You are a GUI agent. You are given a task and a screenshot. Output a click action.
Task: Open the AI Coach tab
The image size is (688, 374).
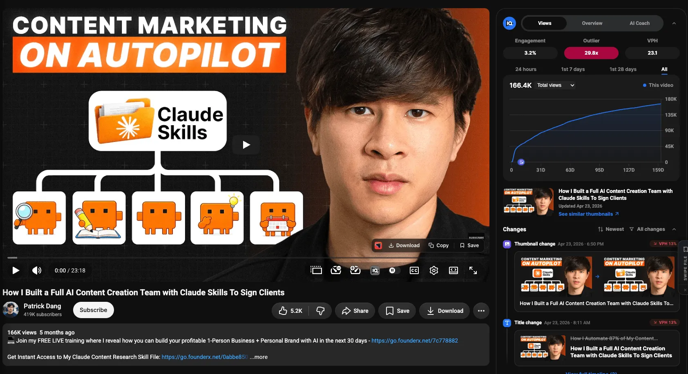click(x=639, y=23)
